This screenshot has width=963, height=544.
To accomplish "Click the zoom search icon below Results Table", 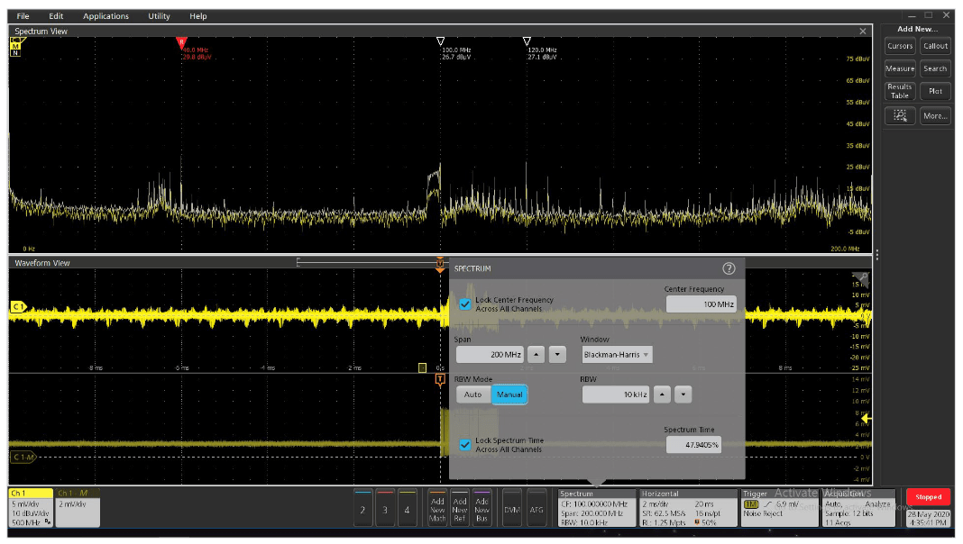I will pyautogui.click(x=900, y=115).
